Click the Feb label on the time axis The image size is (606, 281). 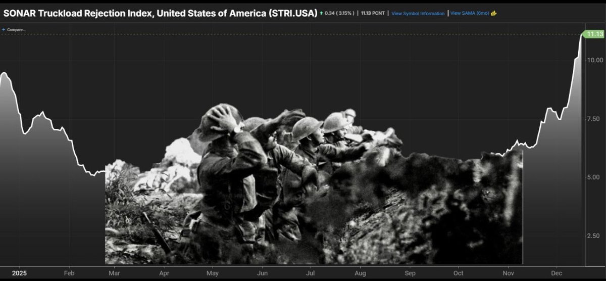70,273
